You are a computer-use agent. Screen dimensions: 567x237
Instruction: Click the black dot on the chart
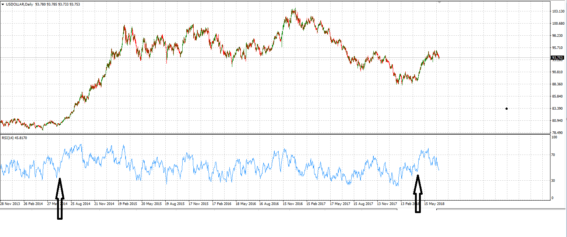click(x=507, y=109)
